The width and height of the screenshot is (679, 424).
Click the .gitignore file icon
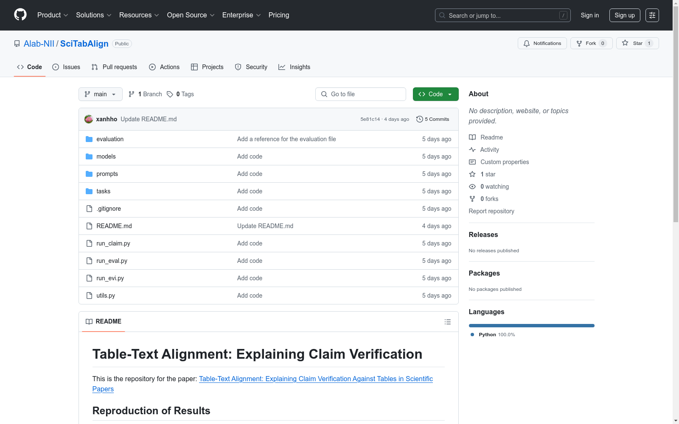[89, 209]
